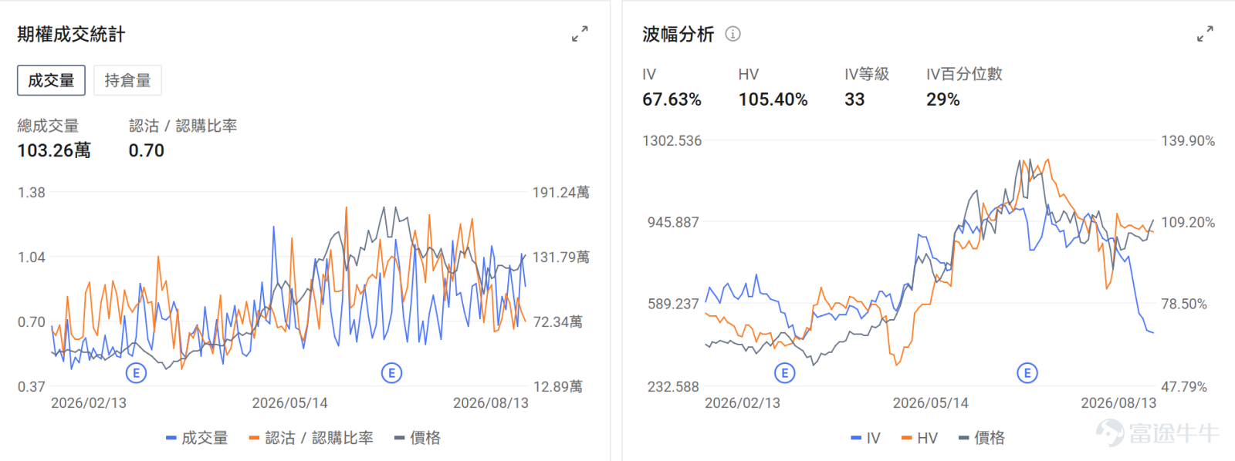Select the 成交量 tab

pos(51,80)
